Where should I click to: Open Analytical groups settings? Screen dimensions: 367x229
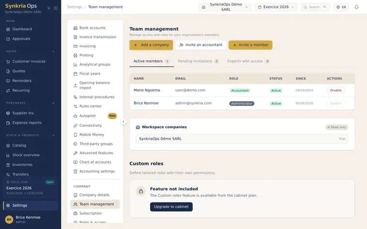click(95, 65)
